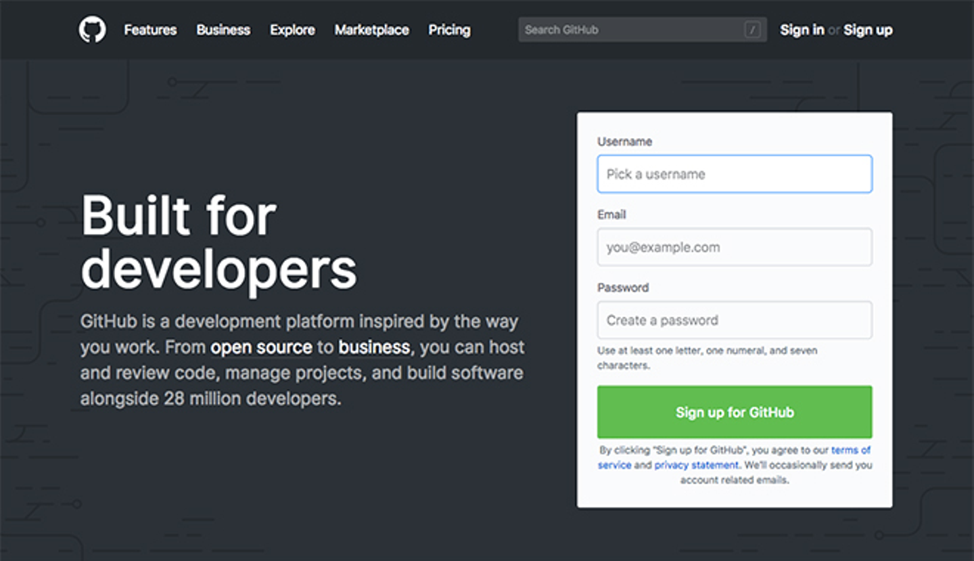Click the GitHub Octocat logo
Image resolution: width=974 pixels, height=561 pixels.
[92, 30]
